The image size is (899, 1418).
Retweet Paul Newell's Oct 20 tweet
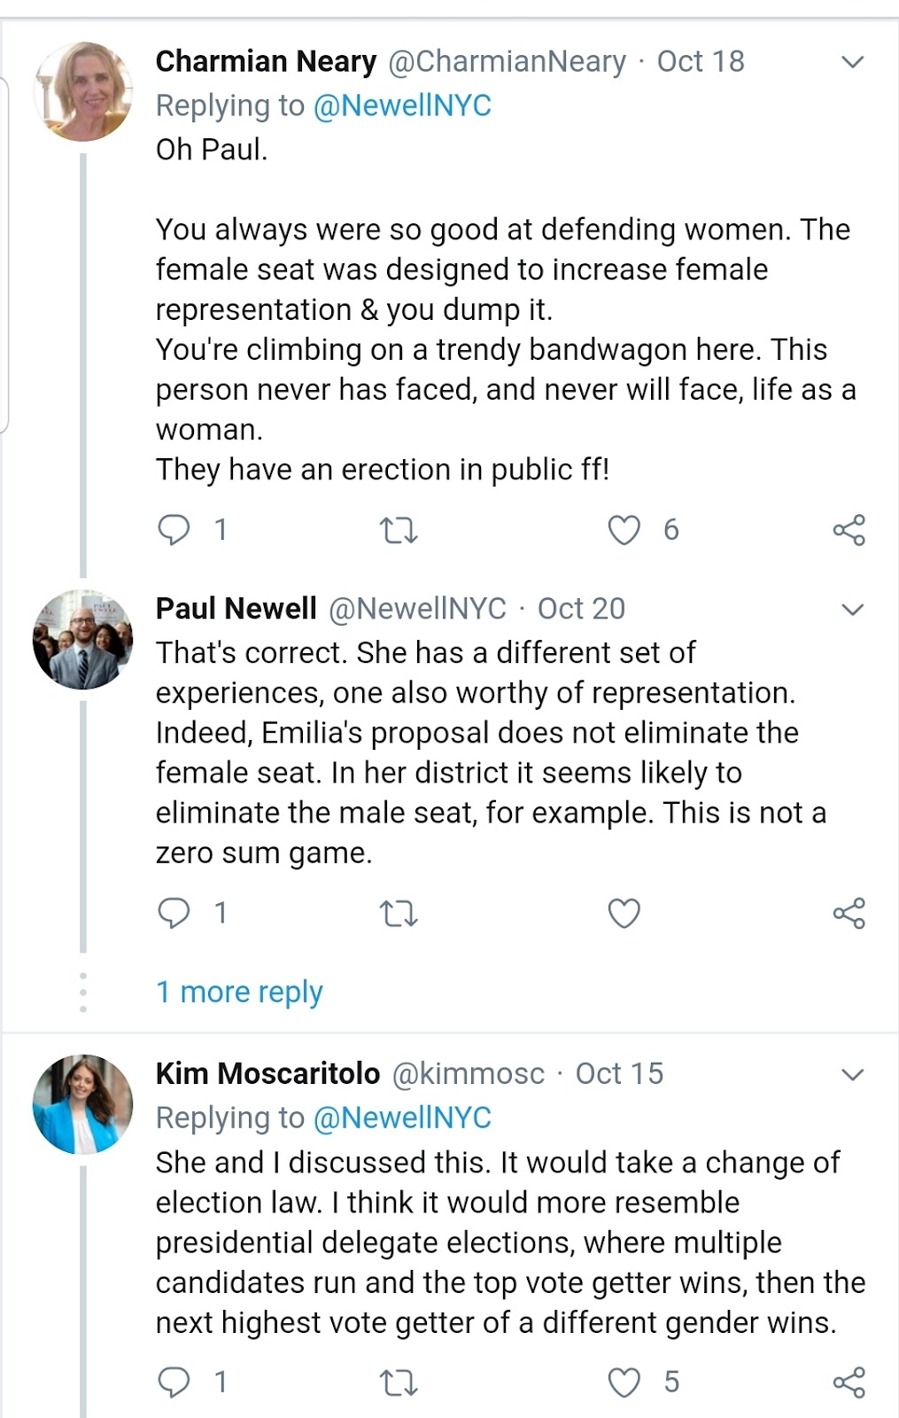pyautogui.click(x=398, y=914)
